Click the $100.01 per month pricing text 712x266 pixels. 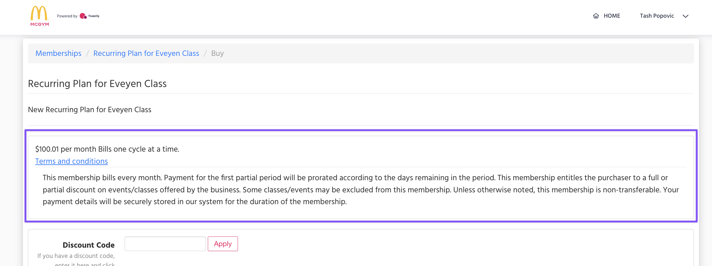(107, 149)
